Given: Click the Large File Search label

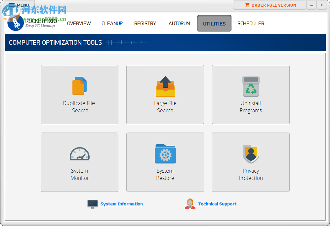Looking at the screenshot, I should coord(165,107).
